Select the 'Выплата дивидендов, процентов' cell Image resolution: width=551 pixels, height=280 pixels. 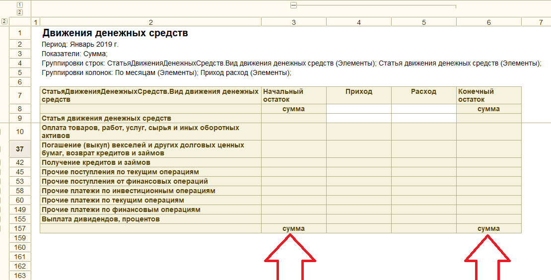150,219
